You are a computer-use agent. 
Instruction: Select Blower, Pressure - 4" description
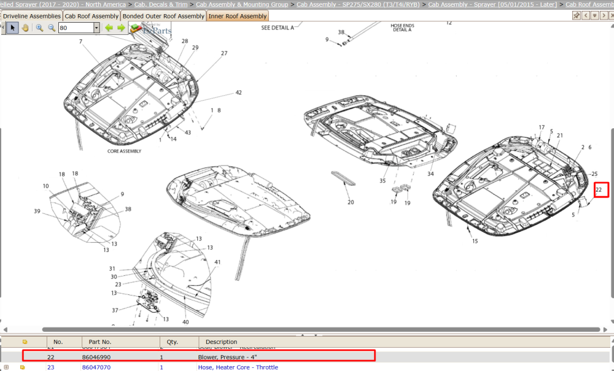coord(228,358)
